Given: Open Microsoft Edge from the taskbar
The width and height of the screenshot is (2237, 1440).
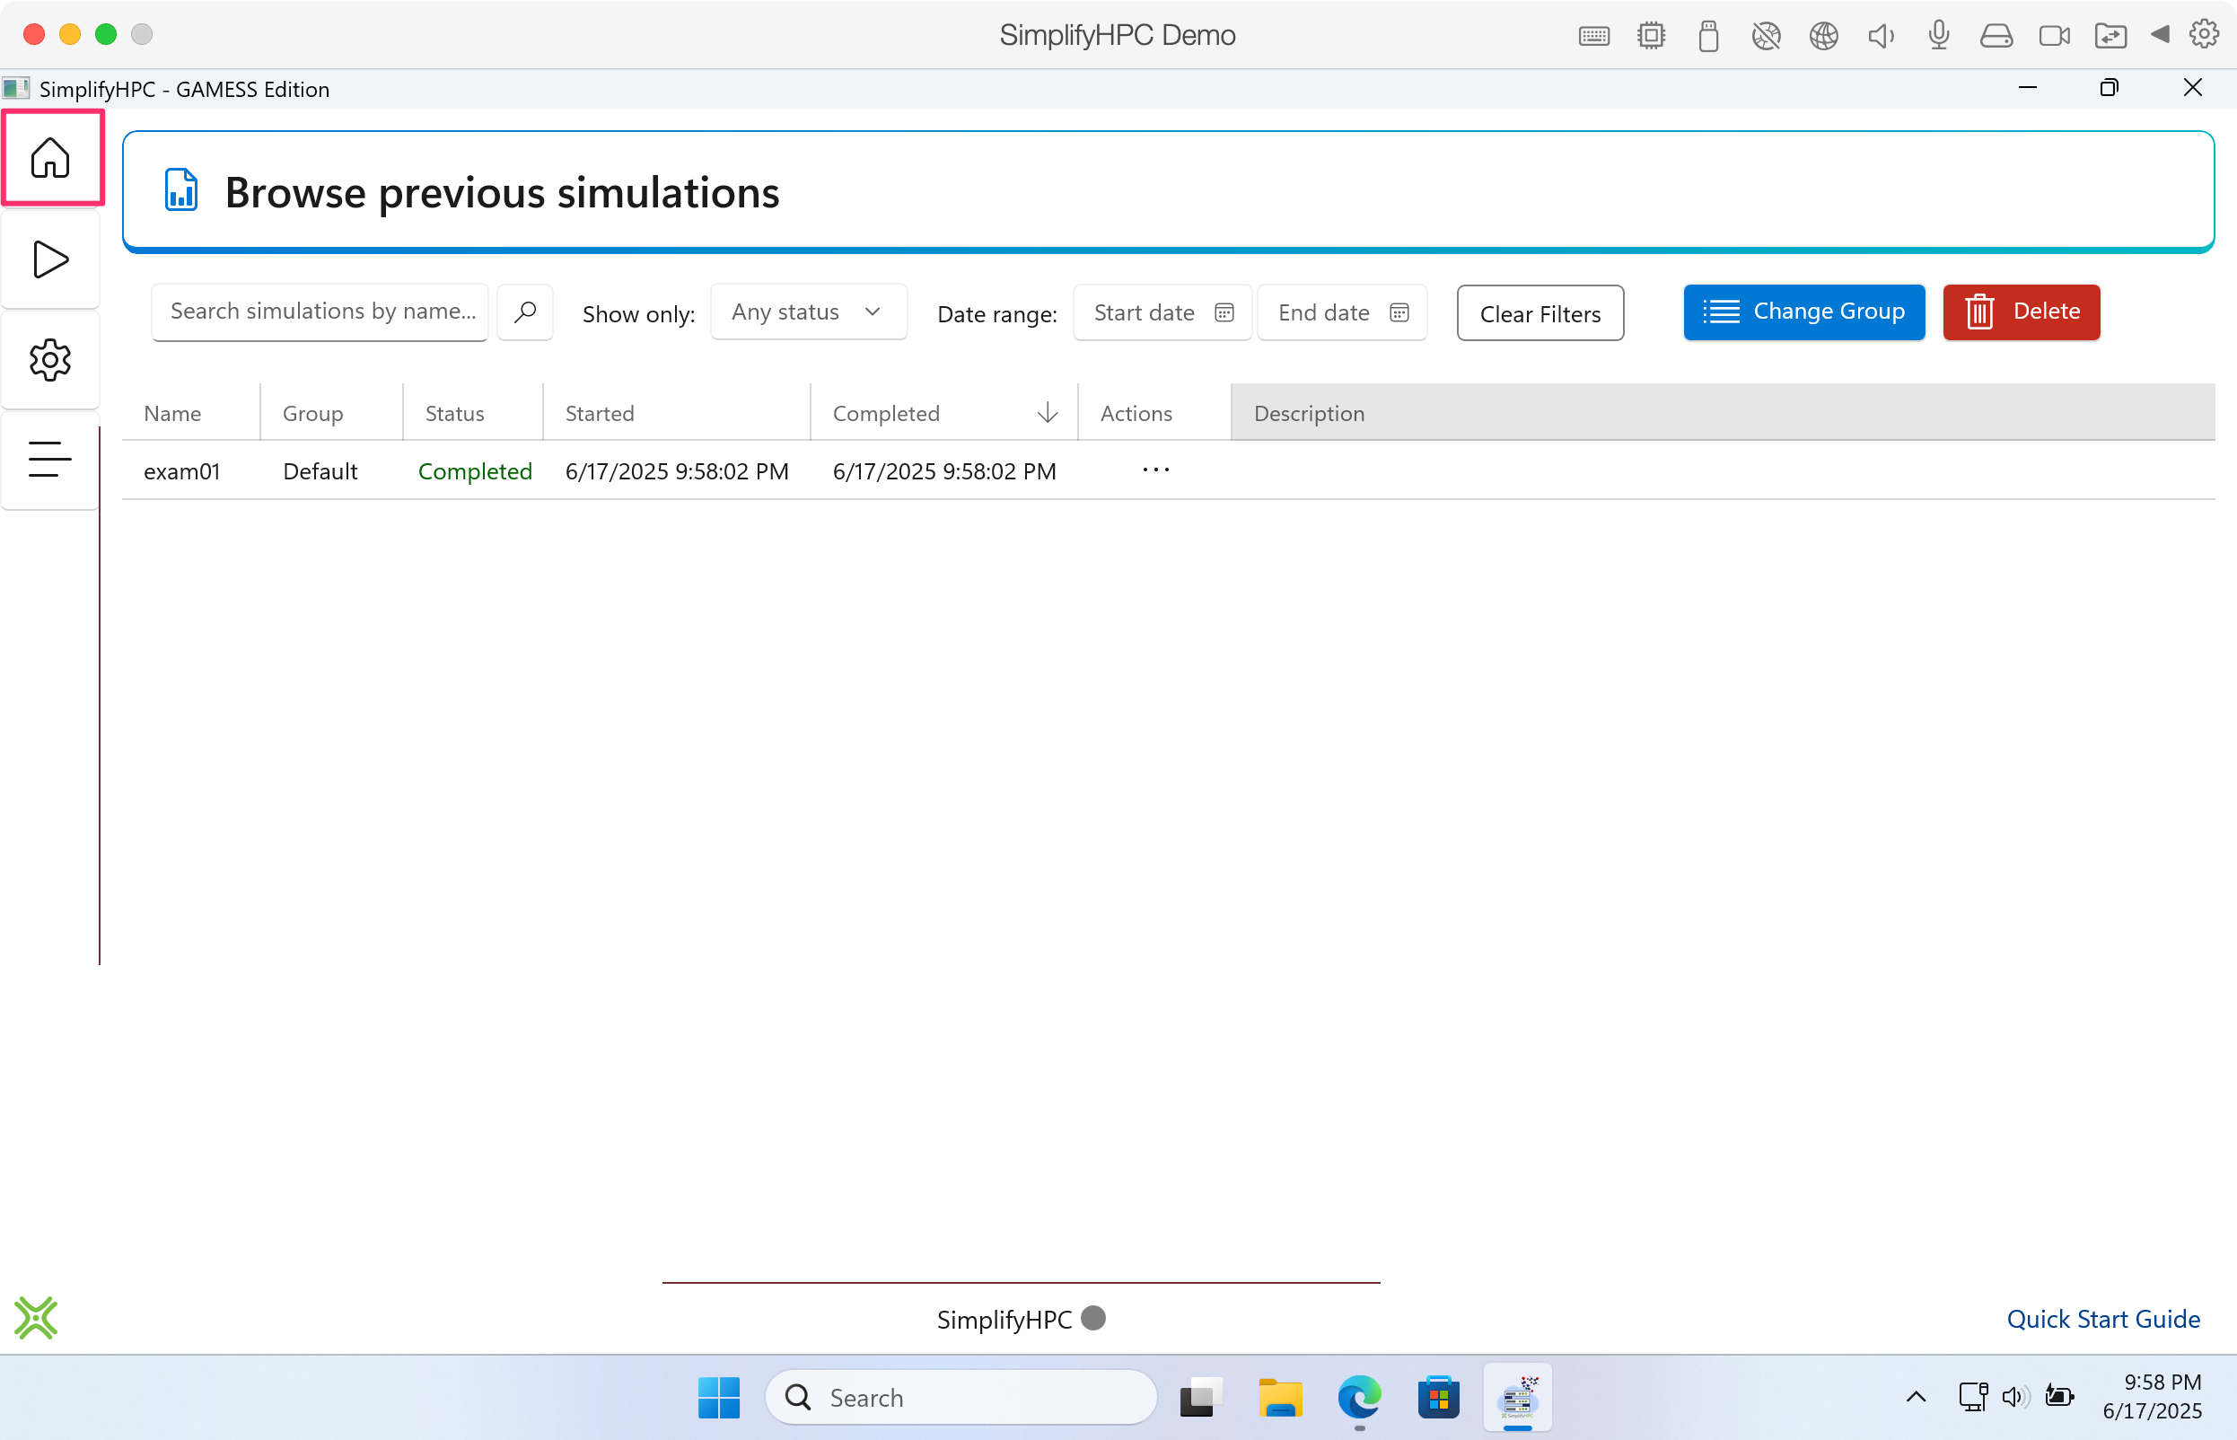Looking at the screenshot, I should 1358,1397.
